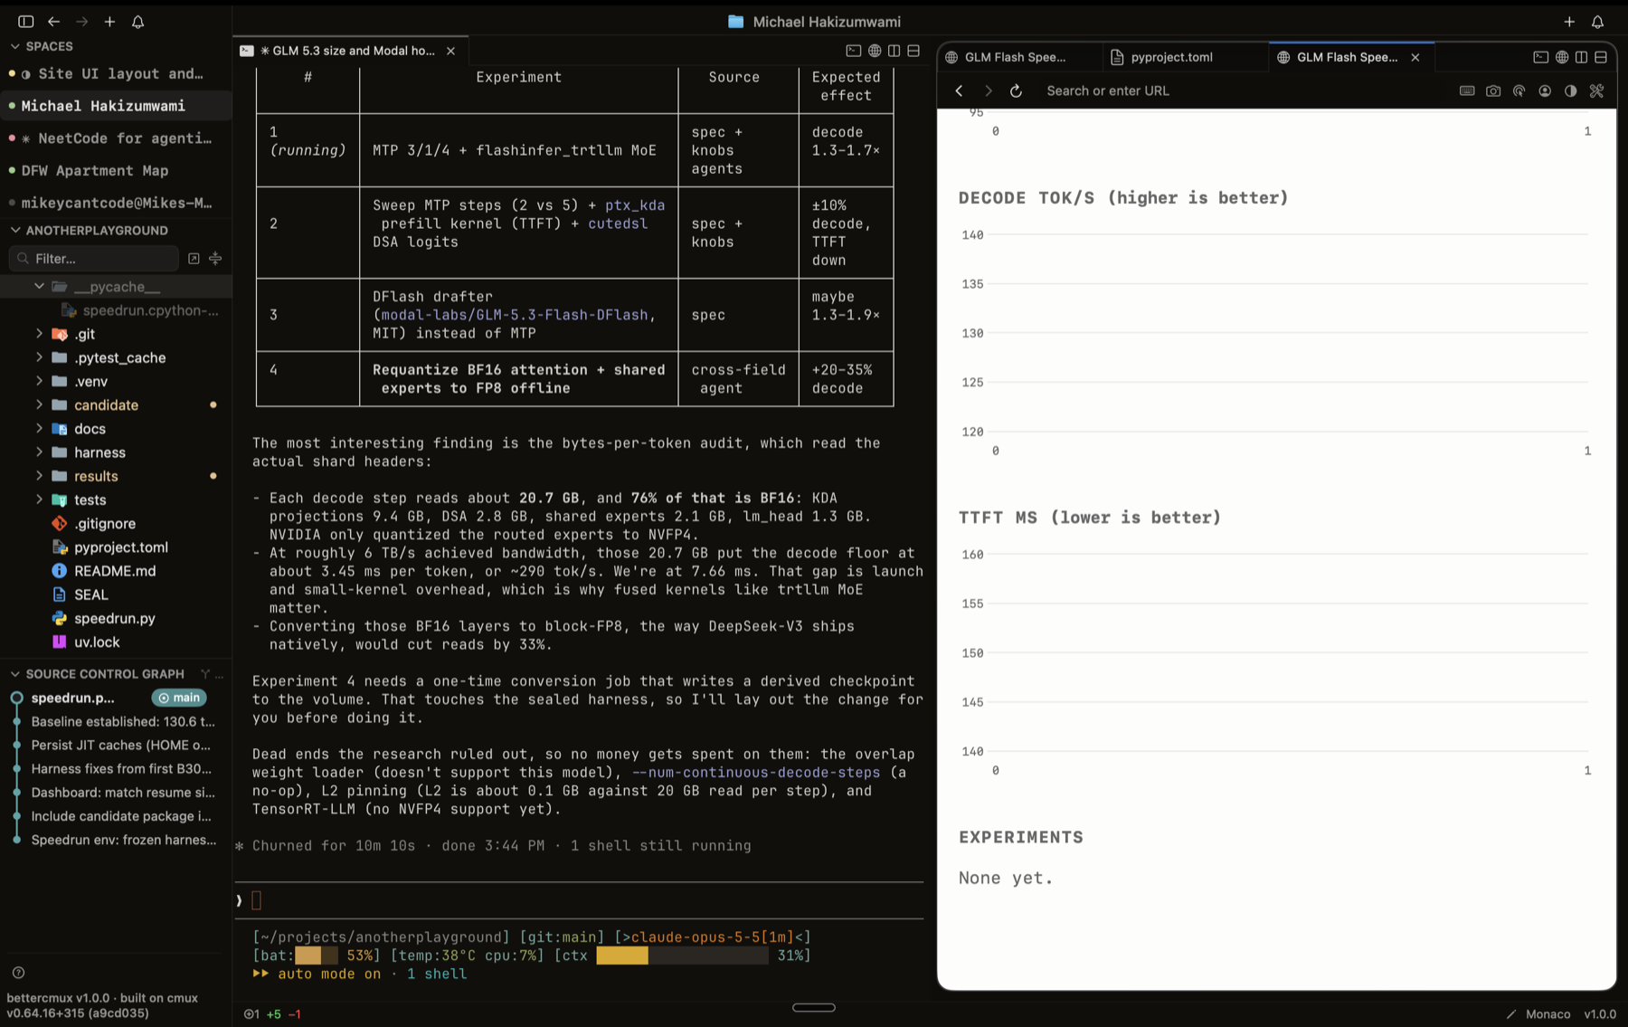The width and height of the screenshot is (1628, 1027).
Task: Focus the Filter input field
Action: tap(94, 259)
